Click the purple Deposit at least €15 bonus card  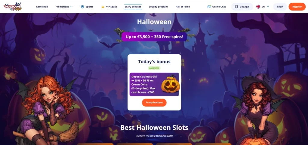(x=154, y=84)
